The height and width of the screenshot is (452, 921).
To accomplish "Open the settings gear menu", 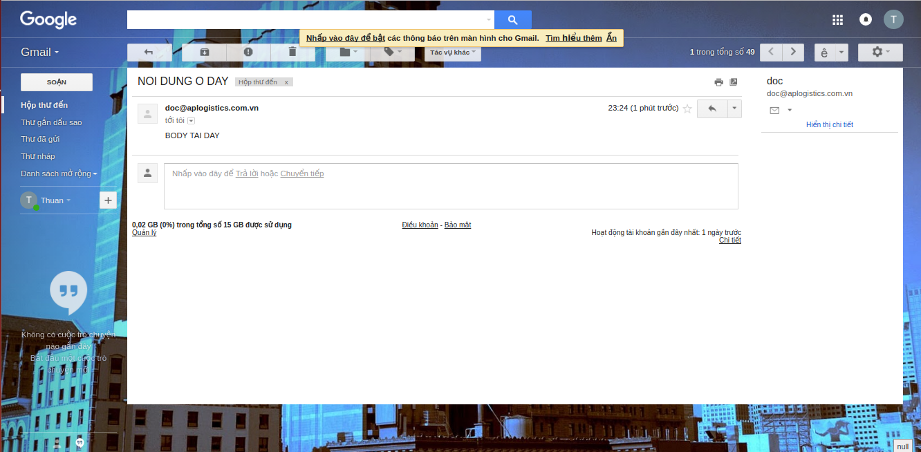I will (878, 52).
